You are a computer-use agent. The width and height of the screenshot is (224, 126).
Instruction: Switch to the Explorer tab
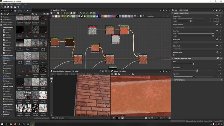coord(6,11)
